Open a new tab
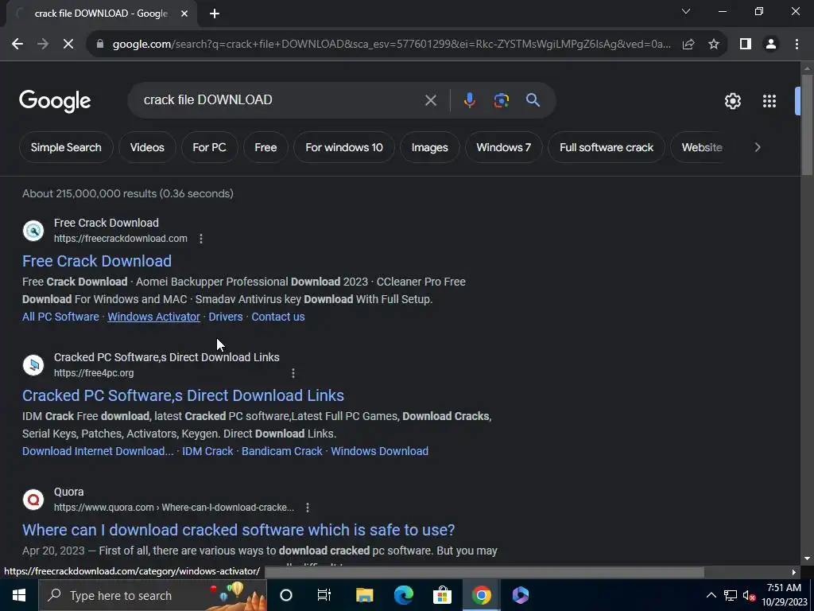814x611 pixels. [215, 14]
